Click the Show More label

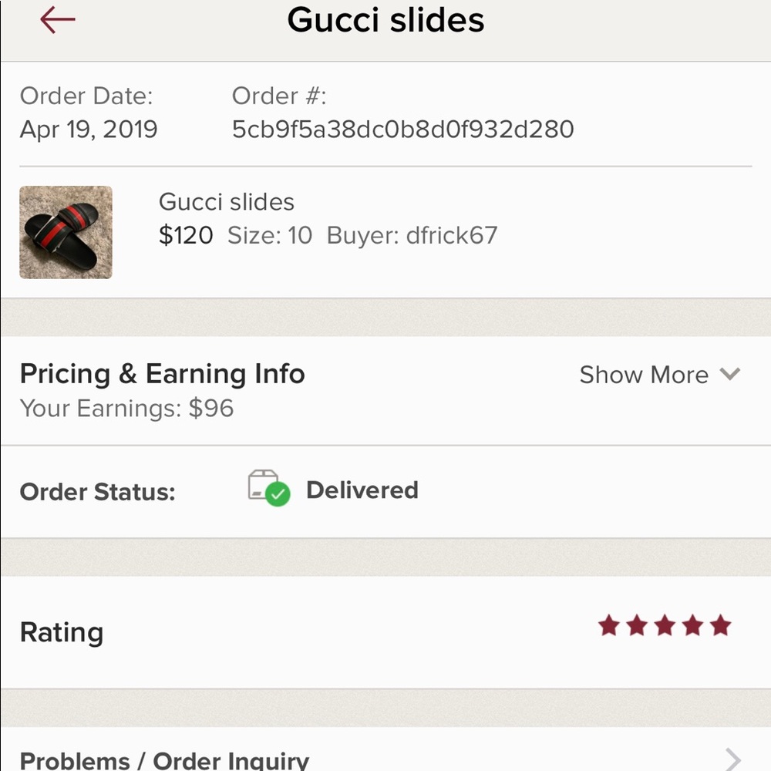point(644,375)
